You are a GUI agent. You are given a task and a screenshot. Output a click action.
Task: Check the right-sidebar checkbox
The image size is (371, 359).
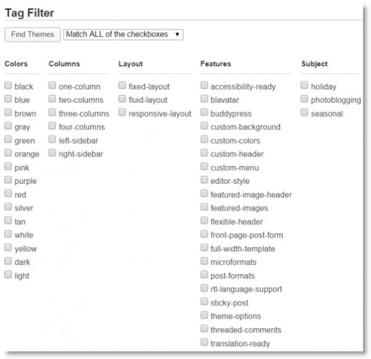52,152
